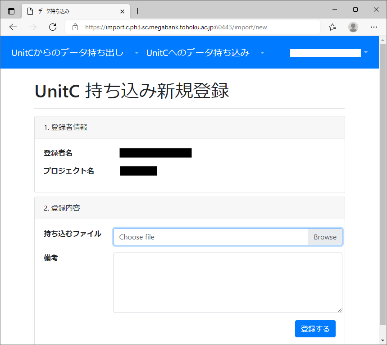Click the 2. 登録内容 section header
This screenshot has height=345, width=387.
click(190, 208)
